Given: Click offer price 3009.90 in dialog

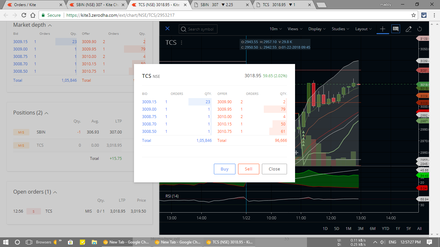Looking at the screenshot, I should click(225, 102).
